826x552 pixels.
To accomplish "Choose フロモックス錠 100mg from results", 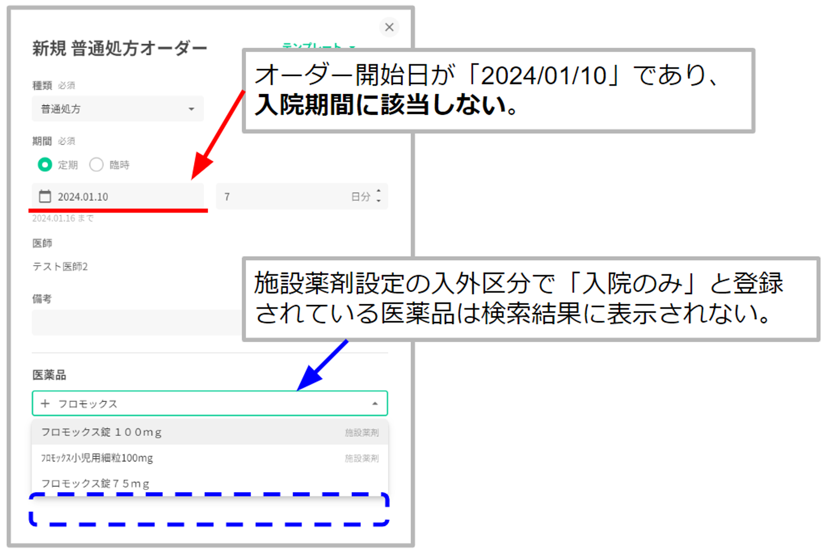I will pos(102,432).
